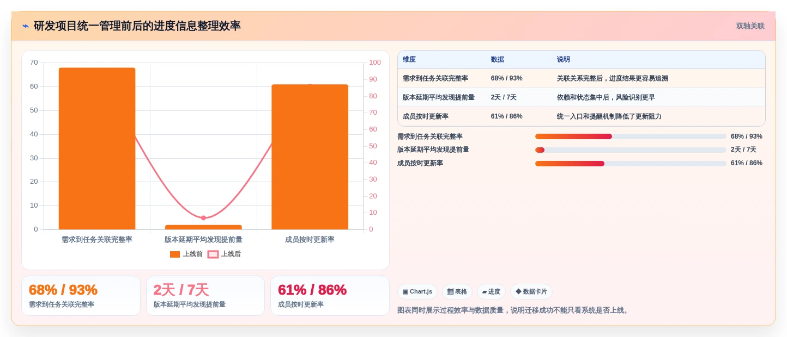Image resolution: width=787 pixels, height=337 pixels.
Task: Select the 68% / 93% data card
Action: point(81,296)
